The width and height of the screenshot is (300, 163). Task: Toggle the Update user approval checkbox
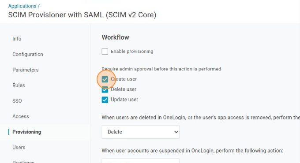coord(105,100)
